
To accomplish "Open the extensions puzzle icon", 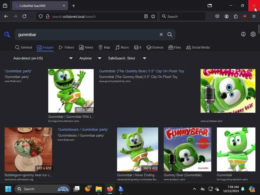I will 236,17.
